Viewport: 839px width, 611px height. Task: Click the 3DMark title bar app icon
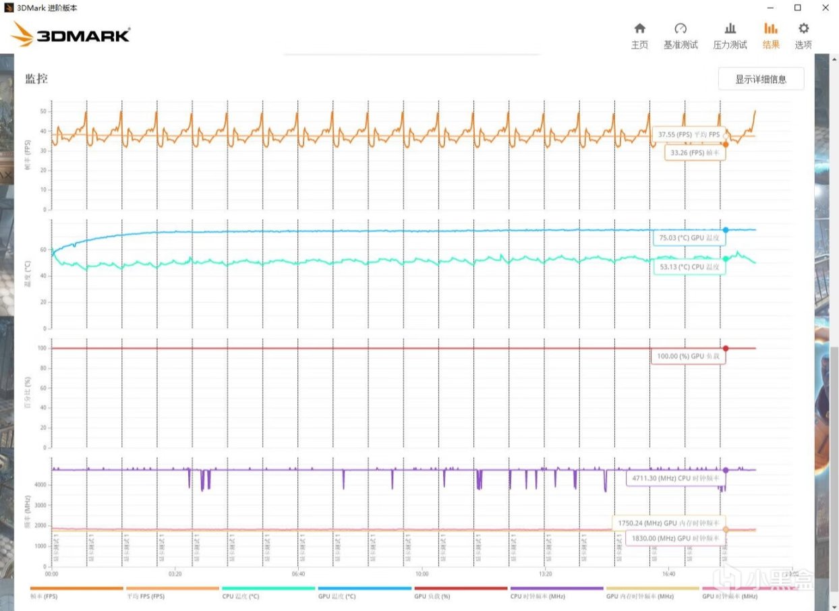[x=8, y=7]
